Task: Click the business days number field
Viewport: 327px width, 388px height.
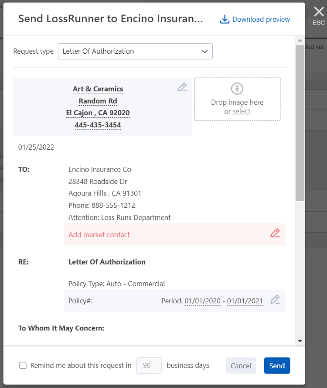Action: tap(149, 366)
